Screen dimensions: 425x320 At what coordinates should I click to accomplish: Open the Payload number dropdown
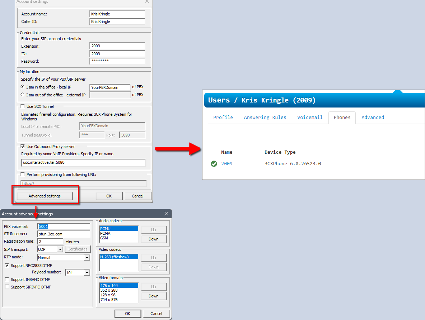point(87,273)
